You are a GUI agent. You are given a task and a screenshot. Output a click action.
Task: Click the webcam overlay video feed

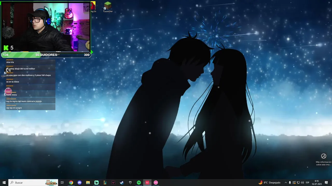pos(46,27)
